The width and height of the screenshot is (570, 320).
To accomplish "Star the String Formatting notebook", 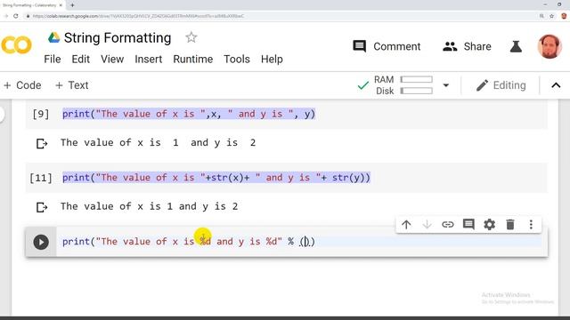I will click(191, 37).
